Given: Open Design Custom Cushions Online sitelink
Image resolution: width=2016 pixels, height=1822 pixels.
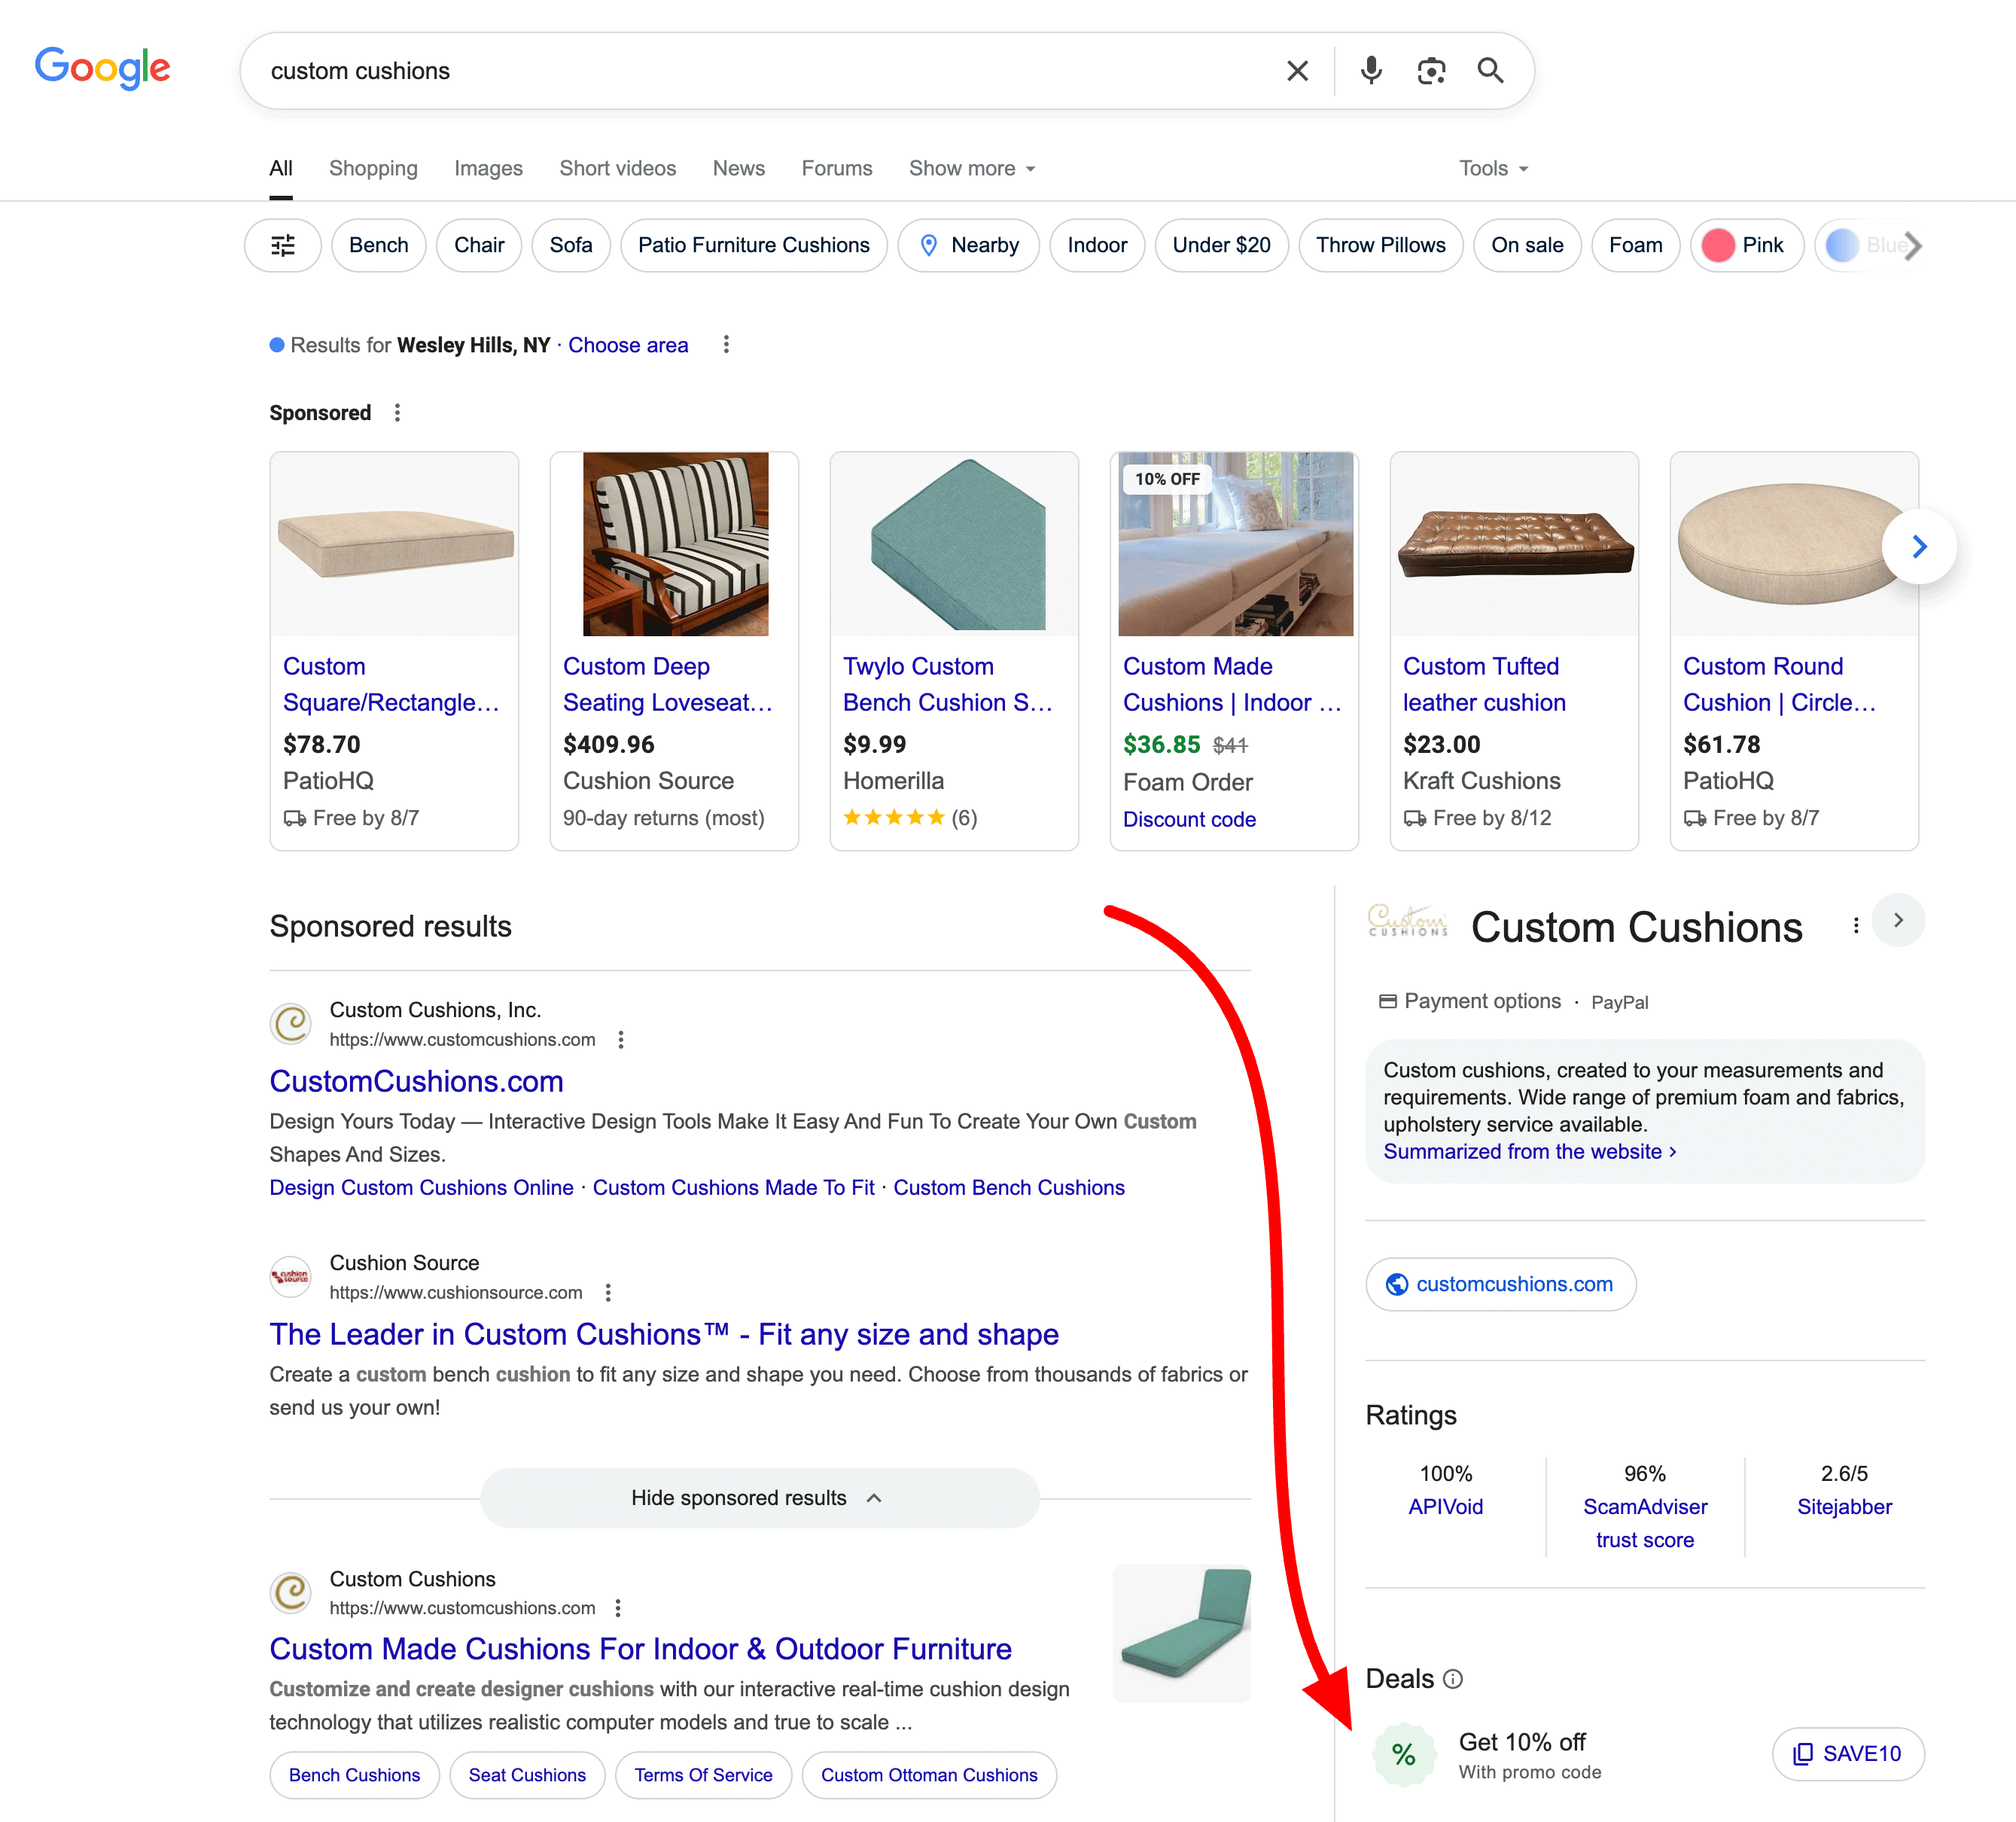Looking at the screenshot, I should tap(421, 1187).
